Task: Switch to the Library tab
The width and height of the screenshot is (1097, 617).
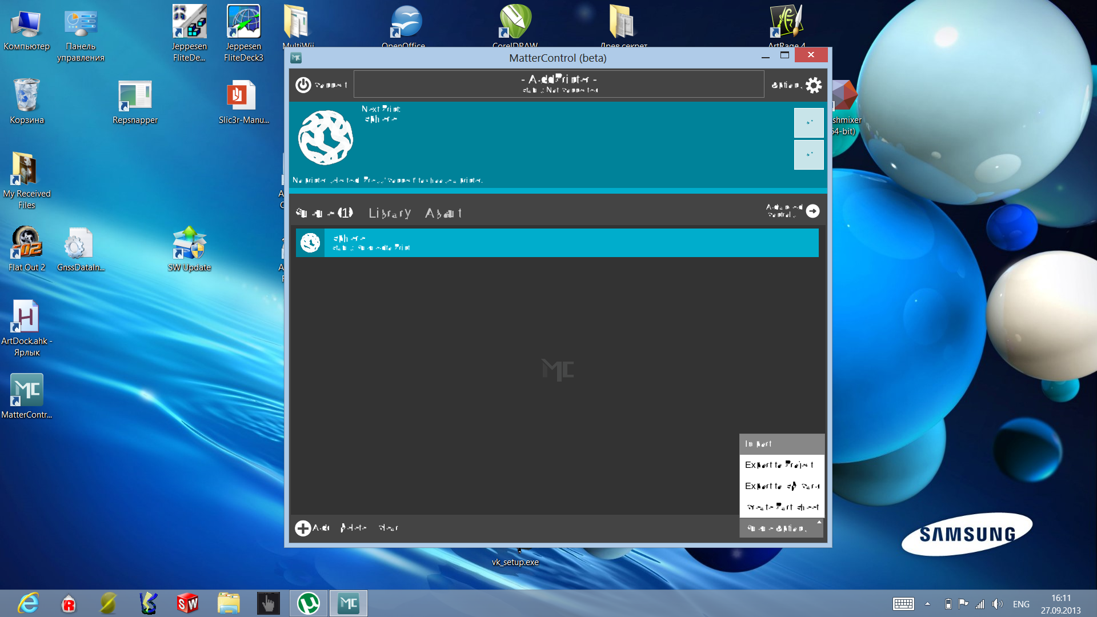Action: tap(390, 213)
